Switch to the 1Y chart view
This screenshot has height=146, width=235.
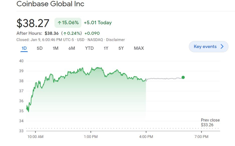(106, 48)
